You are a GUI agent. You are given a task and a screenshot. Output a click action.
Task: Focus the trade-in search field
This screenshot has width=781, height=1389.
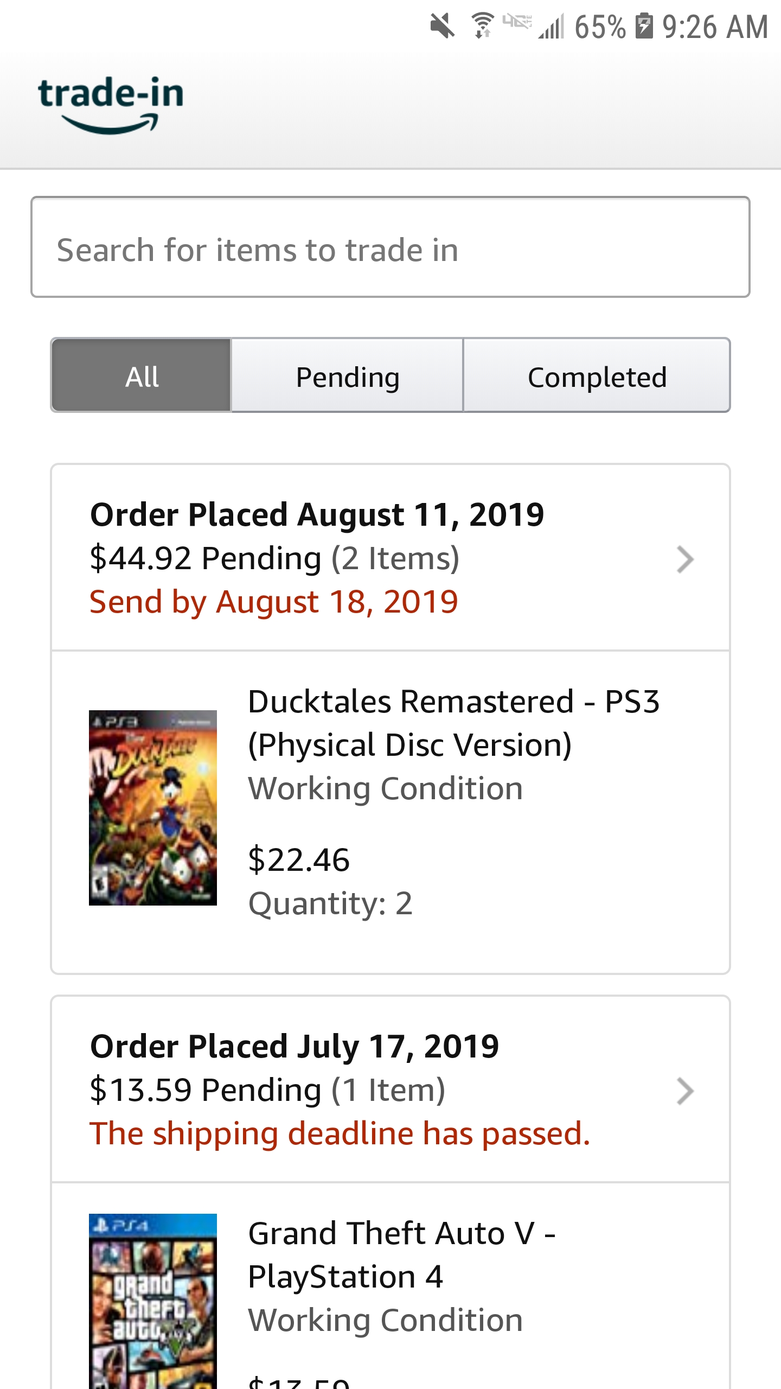tap(390, 247)
